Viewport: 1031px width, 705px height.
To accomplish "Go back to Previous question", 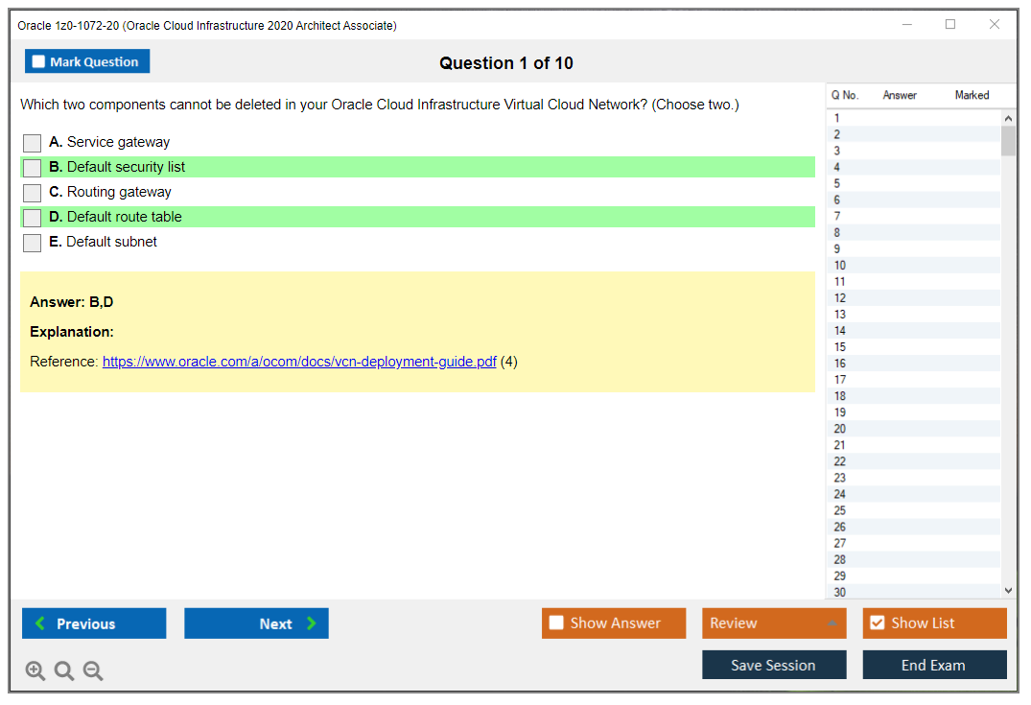I will [x=94, y=623].
